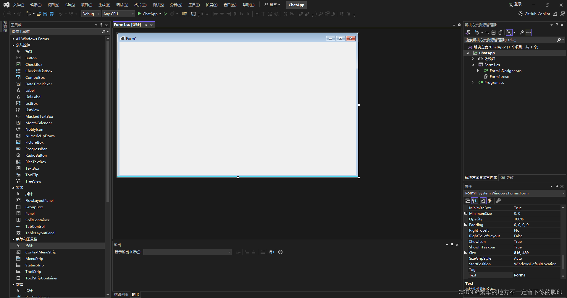Open the Any CPU platform dropdown
The height and width of the screenshot is (298, 567).
[118, 14]
